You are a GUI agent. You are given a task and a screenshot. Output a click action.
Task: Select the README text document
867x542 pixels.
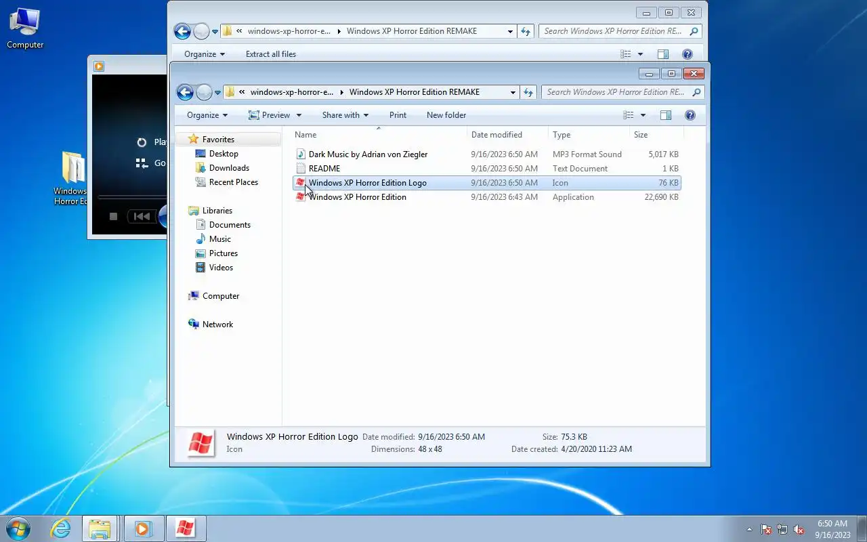pos(486,169)
